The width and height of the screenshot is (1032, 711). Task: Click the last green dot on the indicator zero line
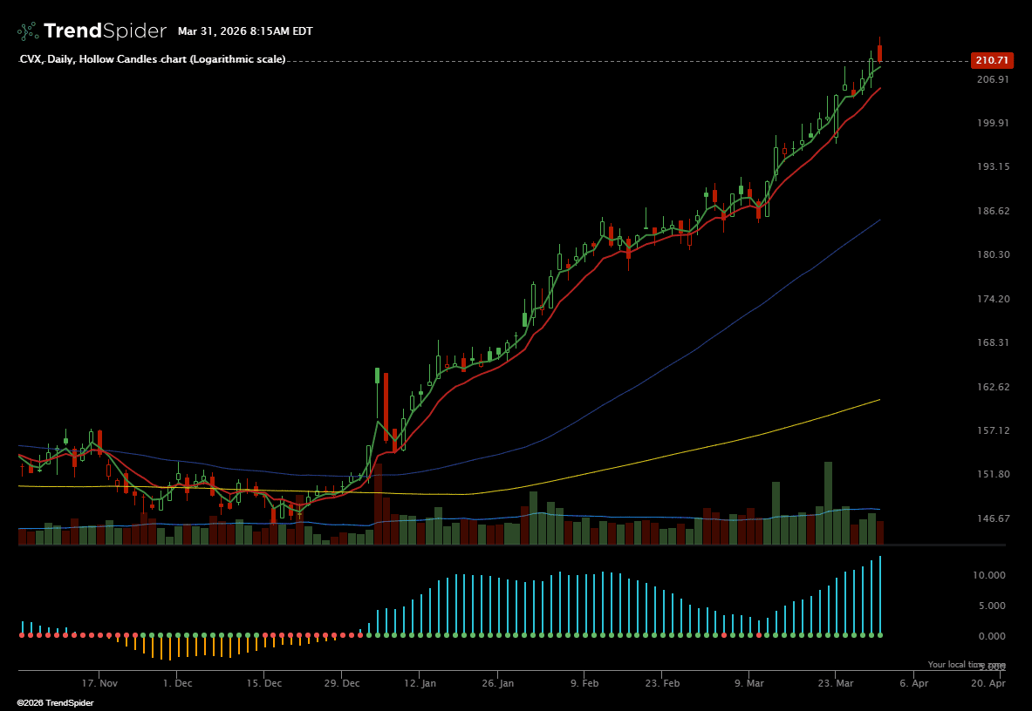pyautogui.click(x=880, y=635)
